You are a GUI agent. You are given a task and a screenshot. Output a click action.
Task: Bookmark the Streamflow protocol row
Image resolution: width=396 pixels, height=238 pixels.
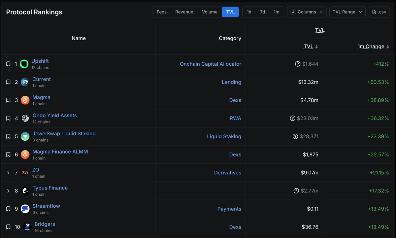(x=9, y=209)
